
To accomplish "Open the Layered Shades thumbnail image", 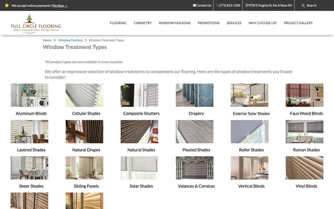I will click(30, 132).
